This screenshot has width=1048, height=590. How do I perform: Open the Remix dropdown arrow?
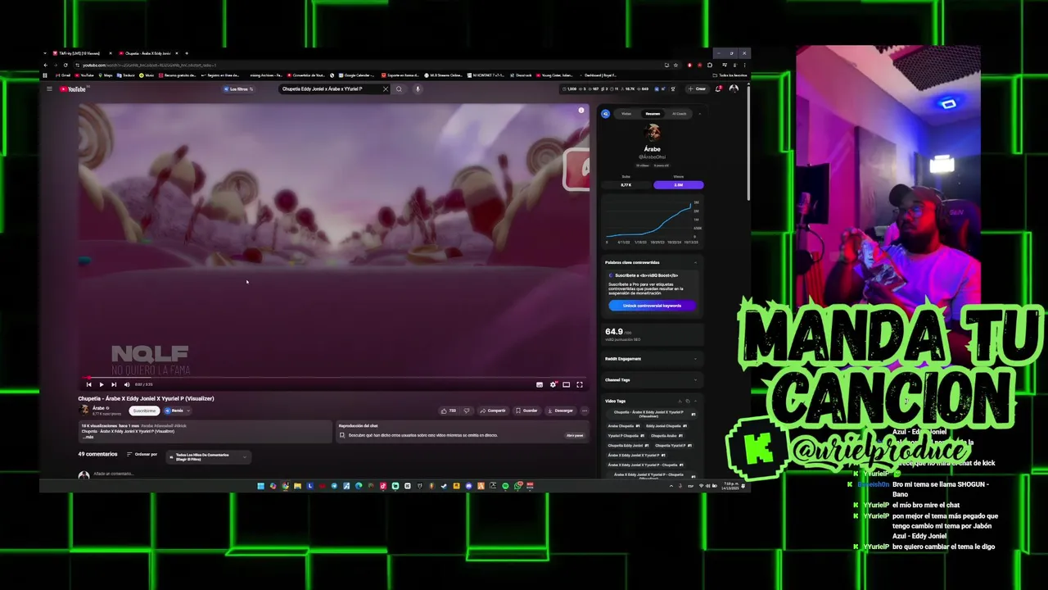pos(187,411)
